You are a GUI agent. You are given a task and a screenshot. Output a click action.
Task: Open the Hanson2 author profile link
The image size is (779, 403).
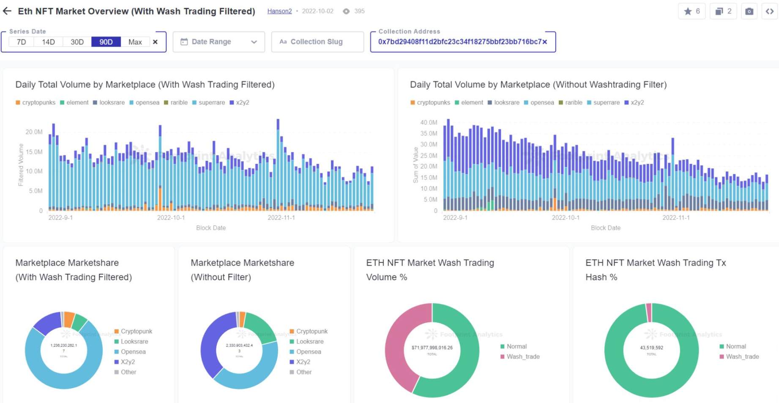point(279,11)
